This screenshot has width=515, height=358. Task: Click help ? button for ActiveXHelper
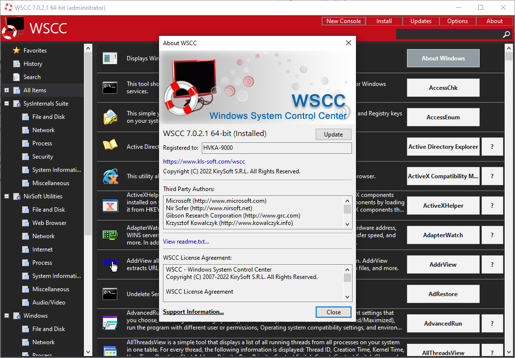pyautogui.click(x=492, y=206)
